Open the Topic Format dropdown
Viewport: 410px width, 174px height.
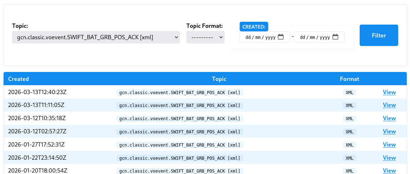(x=205, y=37)
